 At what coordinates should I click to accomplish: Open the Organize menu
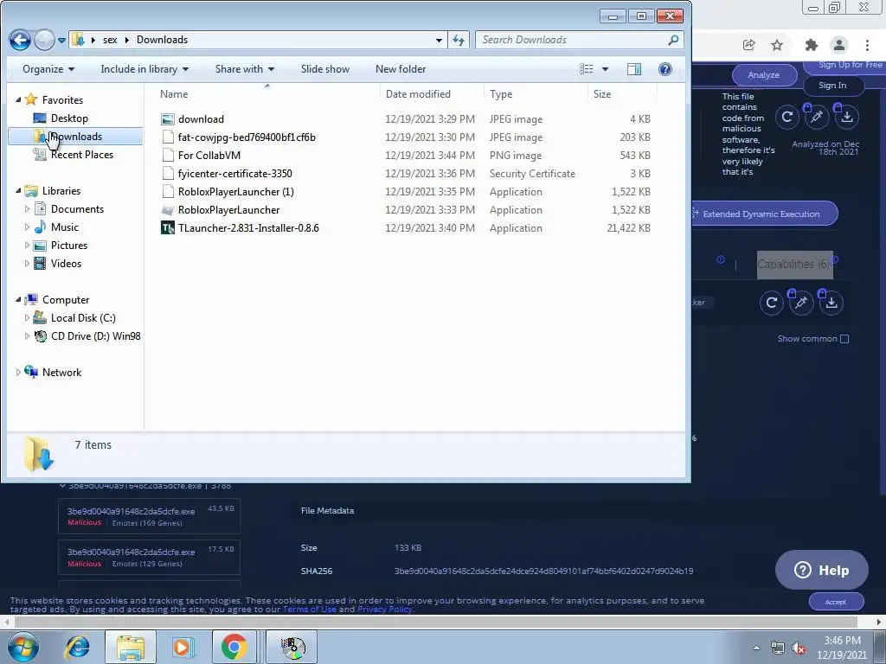tap(48, 69)
